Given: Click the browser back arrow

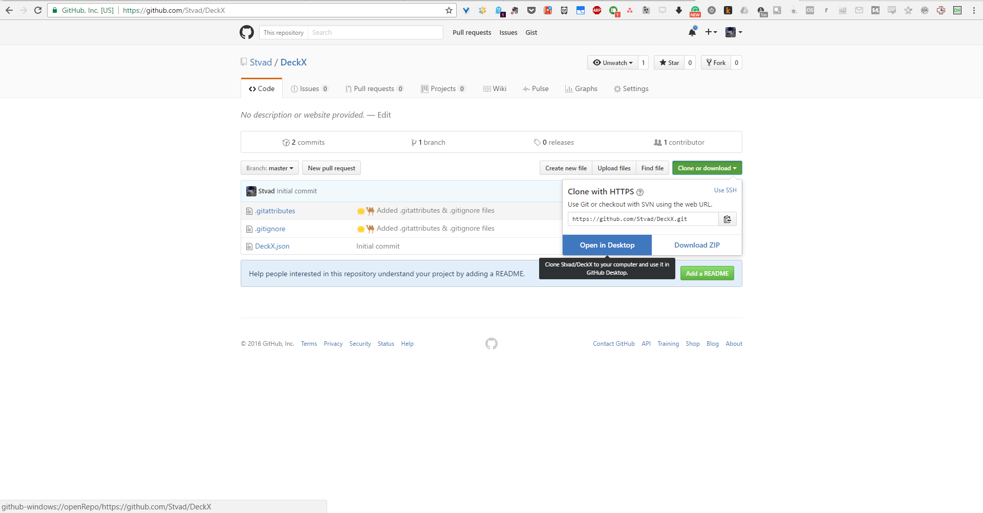Looking at the screenshot, I should (x=9, y=10).
